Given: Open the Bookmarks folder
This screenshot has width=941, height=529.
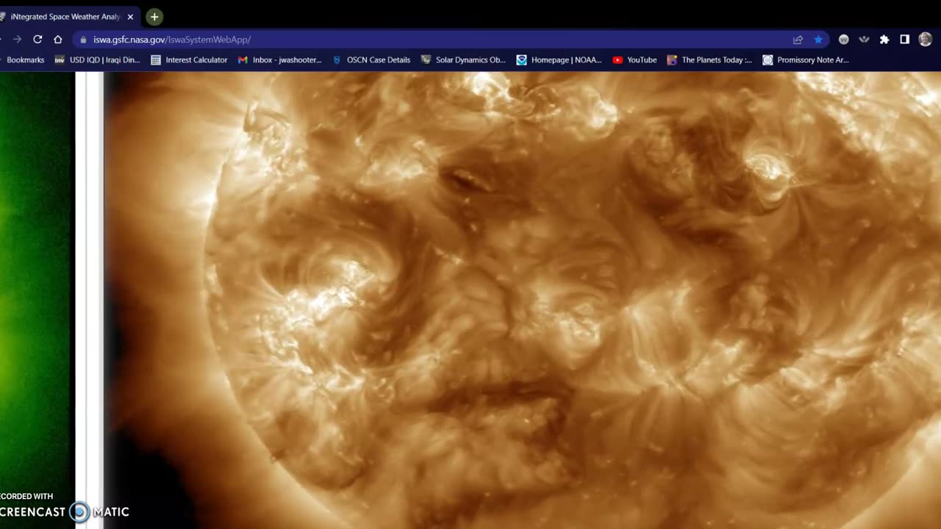Looking at the screenshot, I should [24, 60].
